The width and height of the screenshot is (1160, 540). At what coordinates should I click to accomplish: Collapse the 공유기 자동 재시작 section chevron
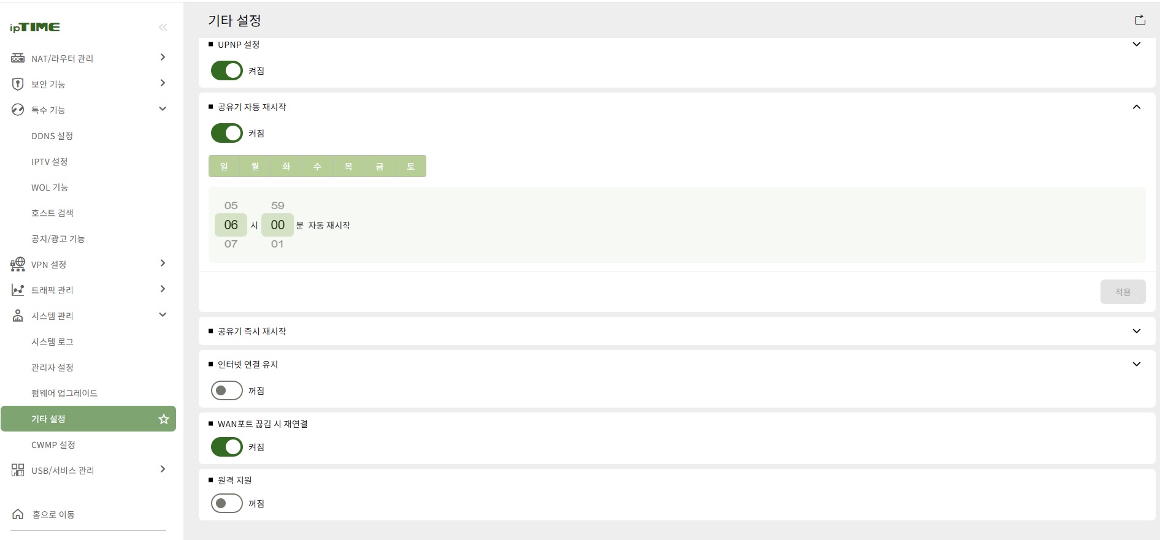1136,107
